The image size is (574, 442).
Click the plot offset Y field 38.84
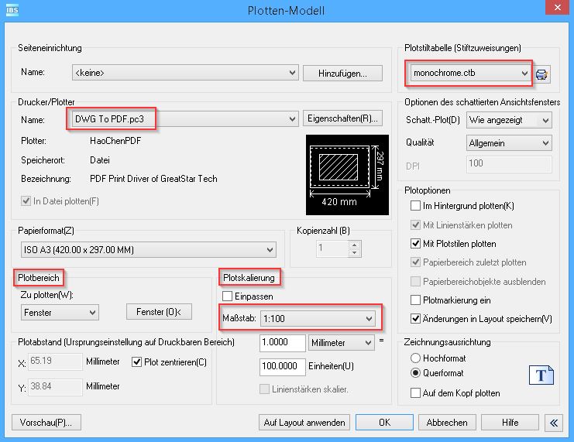55,387
